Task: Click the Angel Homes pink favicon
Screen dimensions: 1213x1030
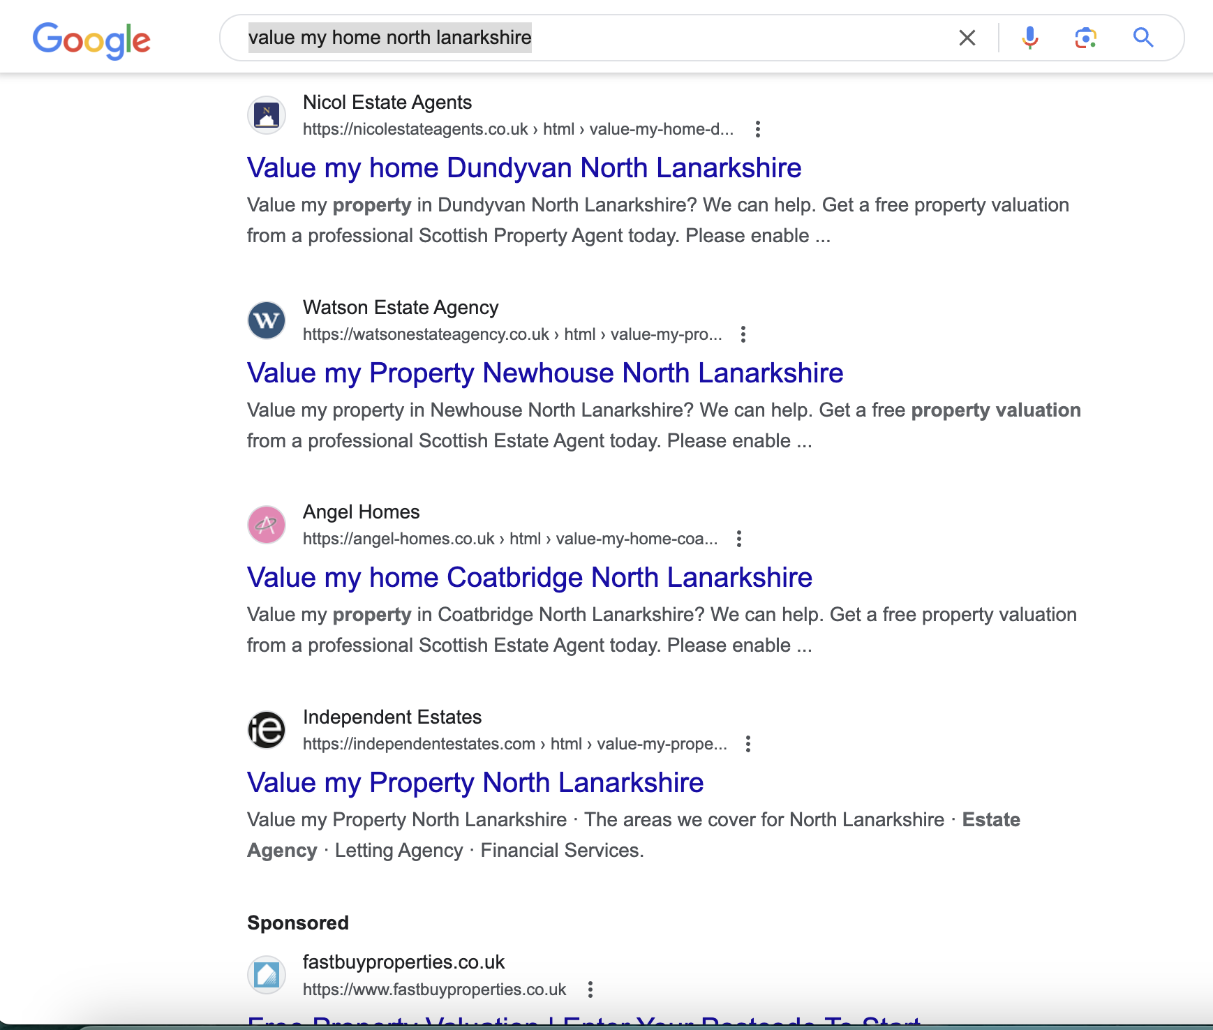Action: point(267,525)
